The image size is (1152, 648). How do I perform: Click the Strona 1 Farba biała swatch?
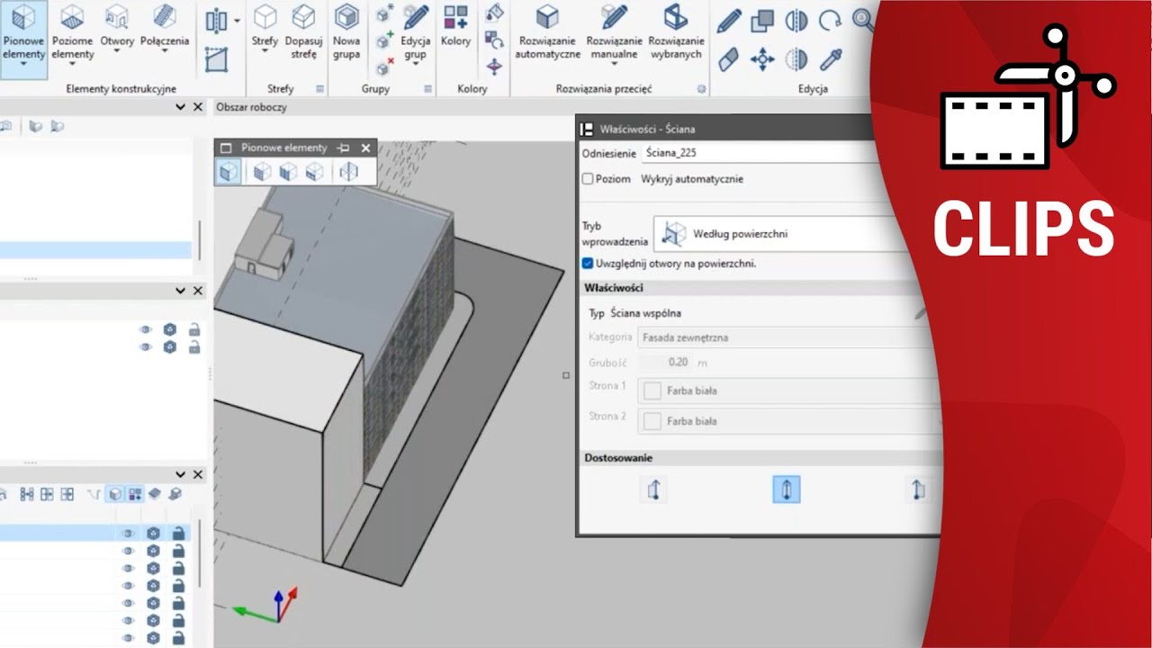[x=652, y=391]
